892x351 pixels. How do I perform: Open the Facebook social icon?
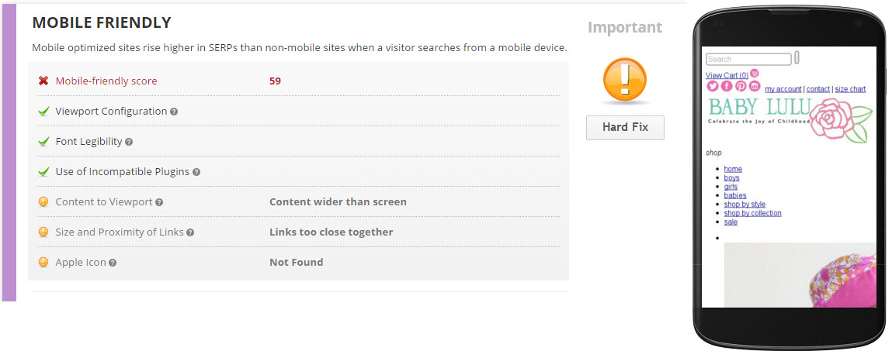click(727, 86)
